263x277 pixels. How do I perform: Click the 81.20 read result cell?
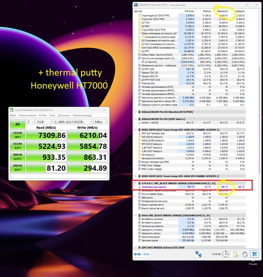(46, 168)
